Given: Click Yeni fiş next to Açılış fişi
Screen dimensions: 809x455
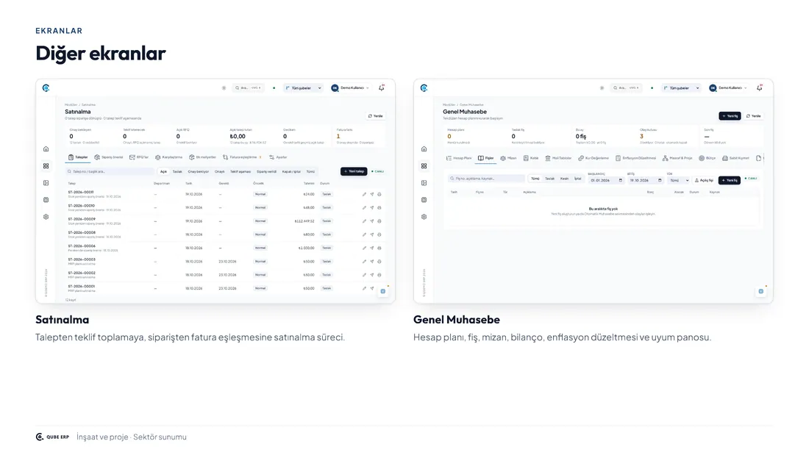Looking at the screenshot, I should point(730,181).
